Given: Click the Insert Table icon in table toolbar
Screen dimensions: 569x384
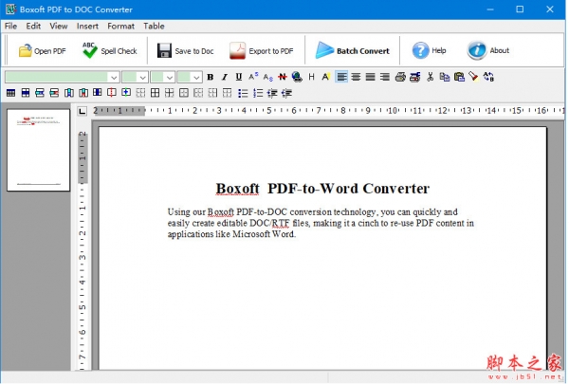Looking at the screenshot, I should pyautogui.click(x=10, y=93).
